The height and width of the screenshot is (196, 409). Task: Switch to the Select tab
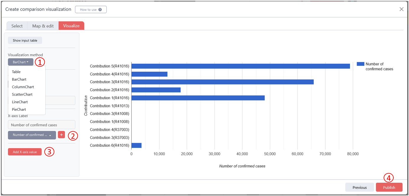point(17,26)
